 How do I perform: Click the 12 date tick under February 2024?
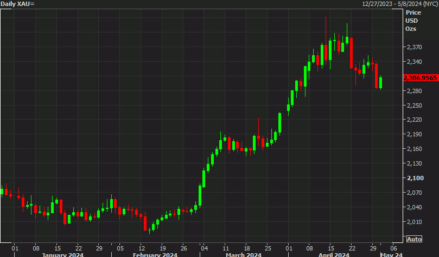142,248
